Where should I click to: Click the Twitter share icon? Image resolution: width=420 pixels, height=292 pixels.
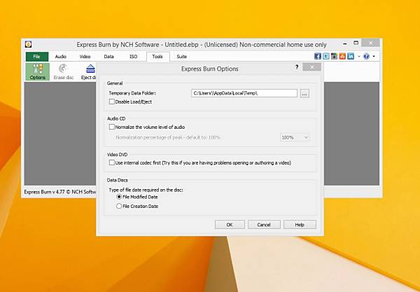pyautogui.click(x=326, y=56)
